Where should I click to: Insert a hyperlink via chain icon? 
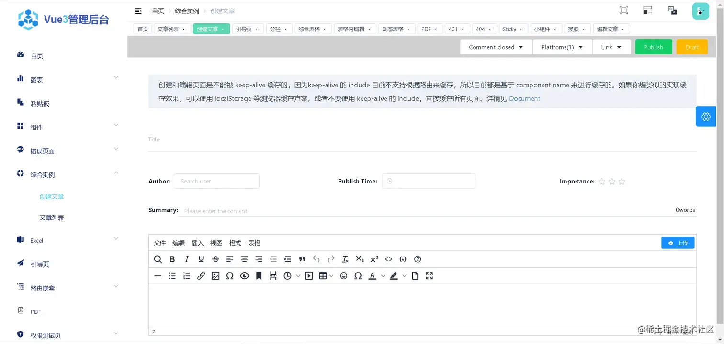point(201,276)
